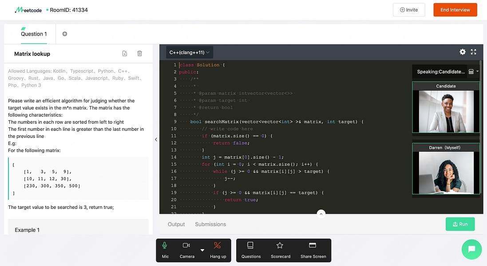Screen dimensions: 487x266
Task: Click the Meetcode logo
Action: coord(28,10)
